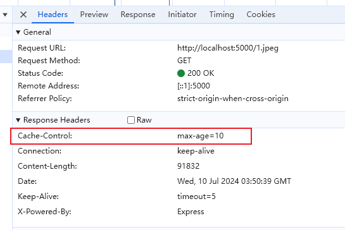Image resolution: width=345 pixels, height=230 pixels.
Task: Click the Referrer Policy label
Action: (x=45, y=99)
